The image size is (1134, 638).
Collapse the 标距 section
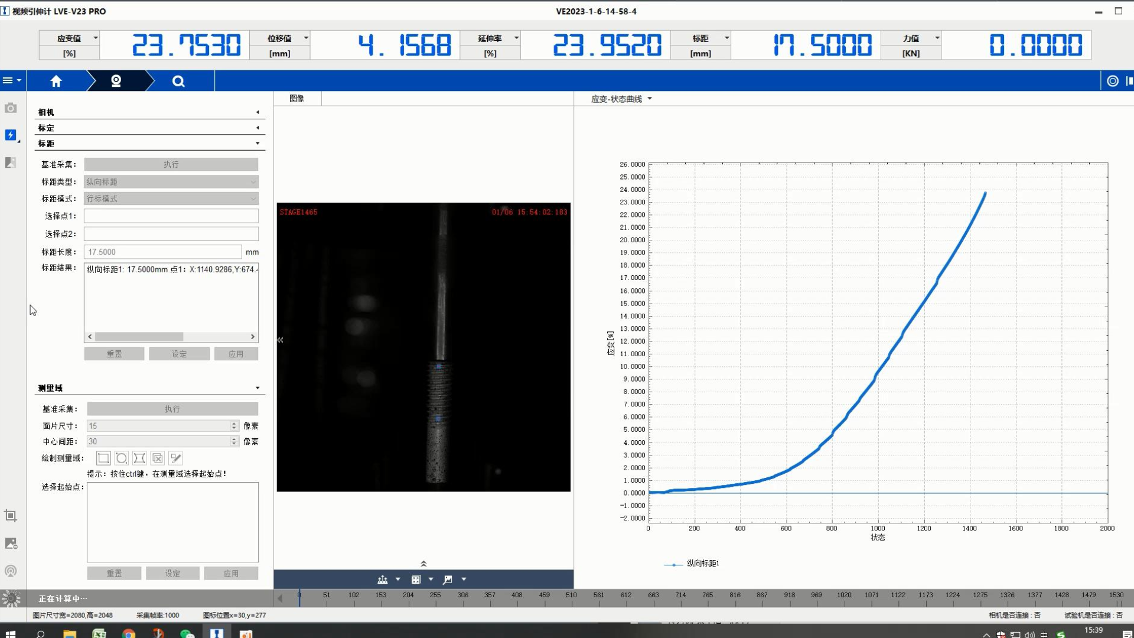coord(150,144)
